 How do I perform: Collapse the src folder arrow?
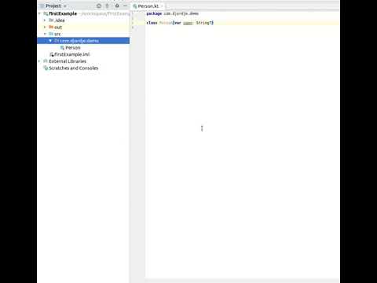[45, 34]
